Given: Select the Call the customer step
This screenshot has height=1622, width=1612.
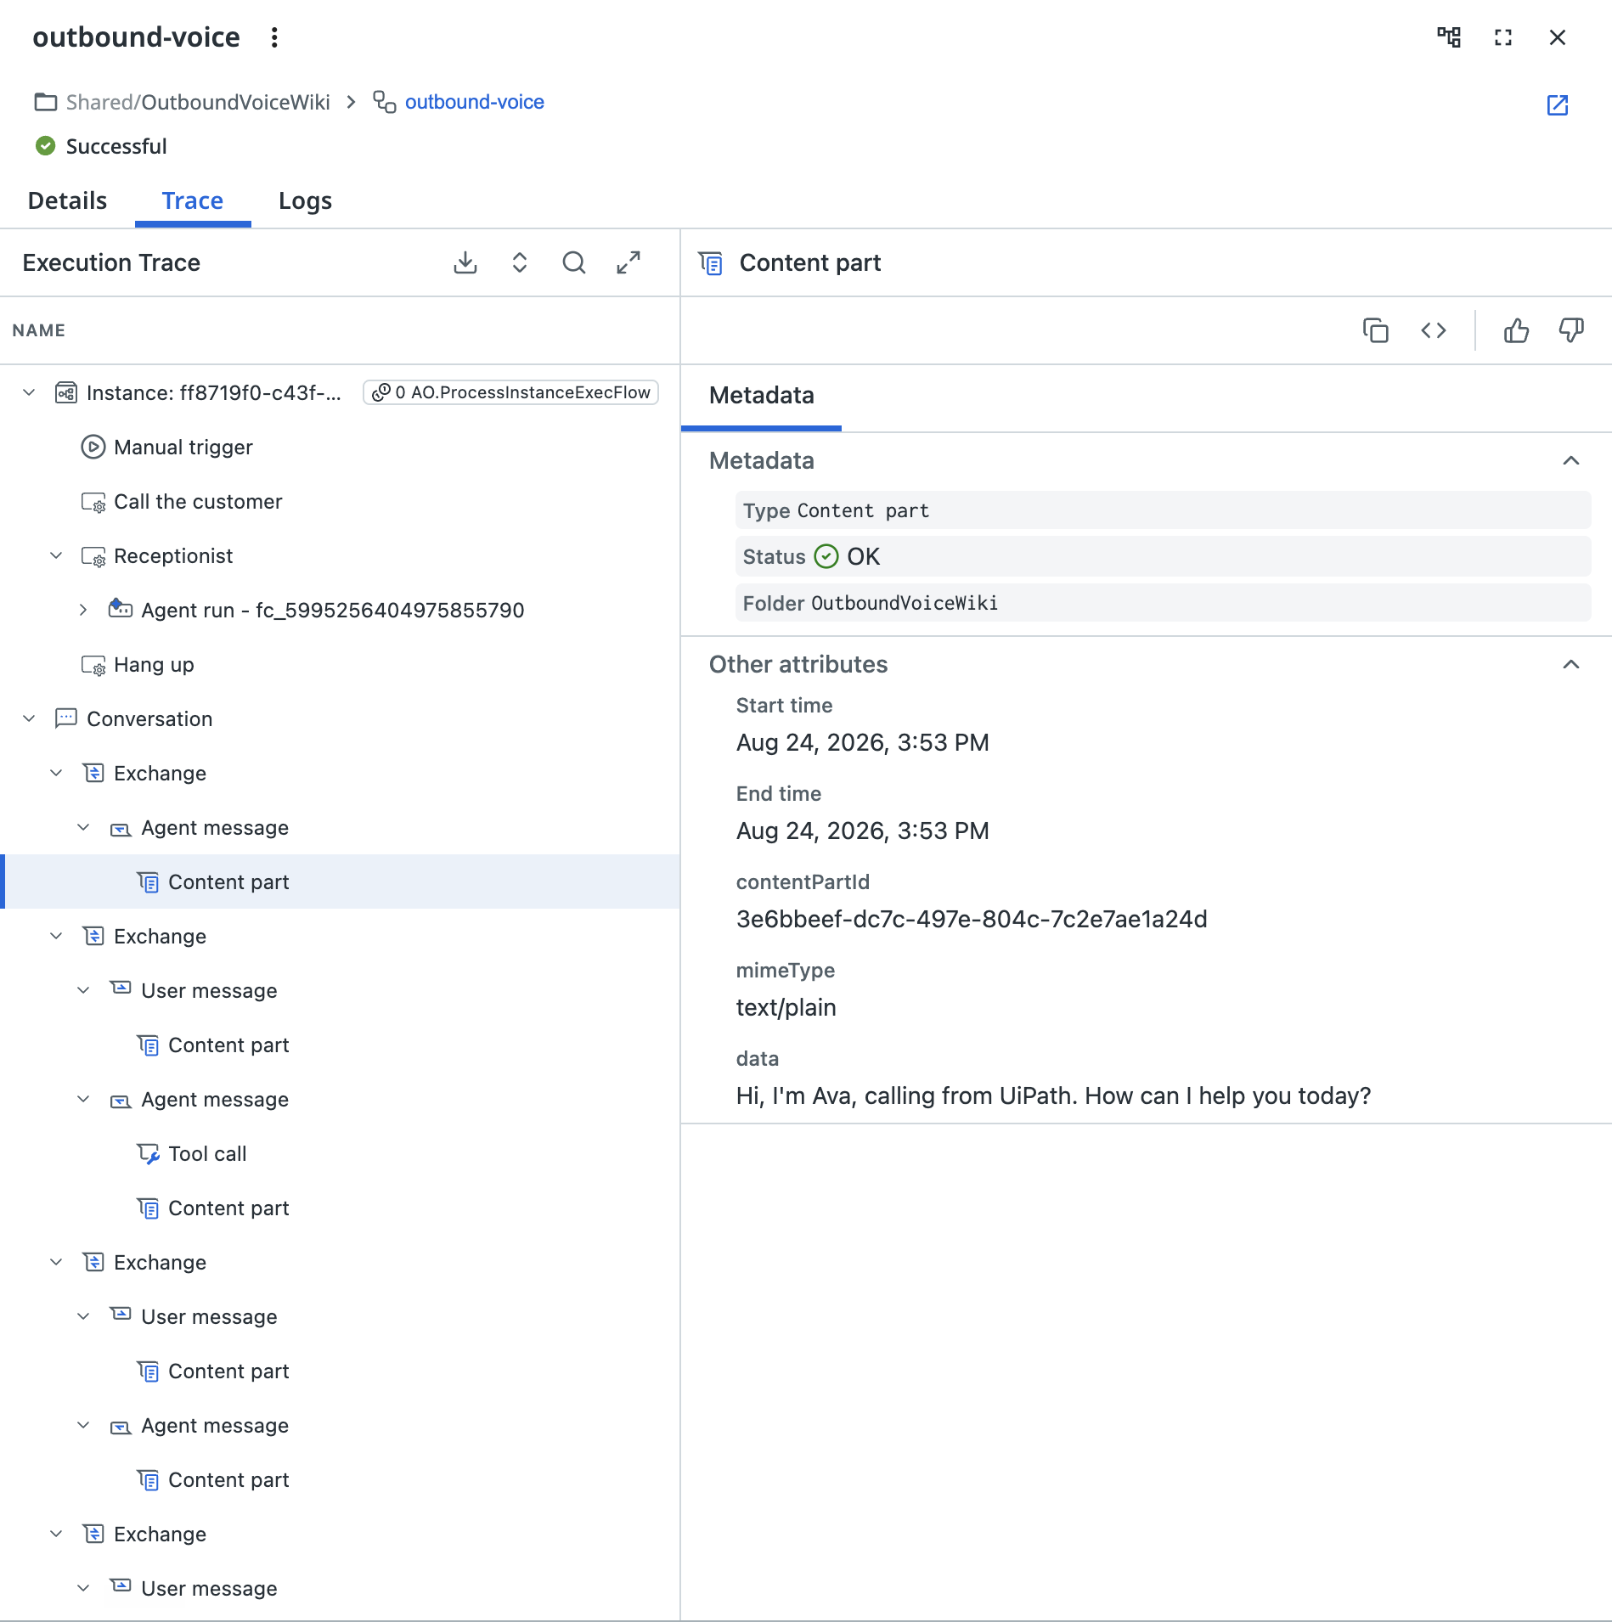Looking at the screenshot, I should (340, 501).
